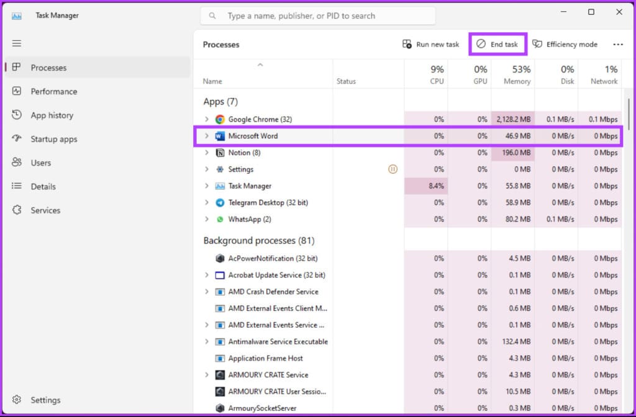The height and width of the screenshot is (417, 636).
Task: Expand the Acrobat Update Service group
Action: click(206, 275)
